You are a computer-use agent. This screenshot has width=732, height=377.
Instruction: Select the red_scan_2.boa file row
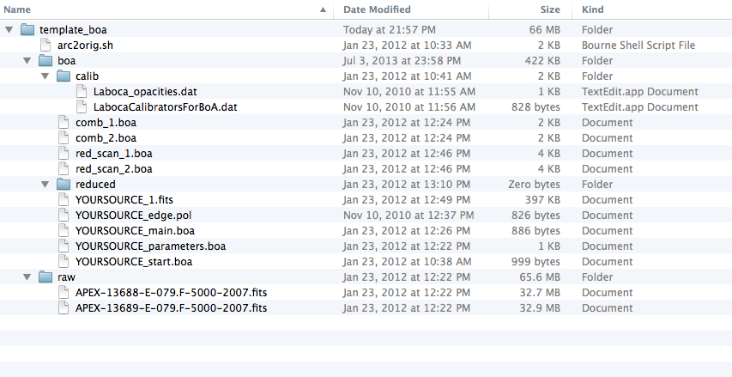[366, 168]
